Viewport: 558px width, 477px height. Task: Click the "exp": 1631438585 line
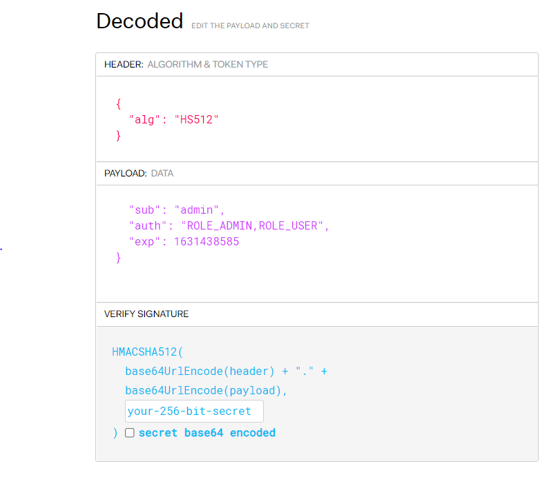(x=184, y=241)
